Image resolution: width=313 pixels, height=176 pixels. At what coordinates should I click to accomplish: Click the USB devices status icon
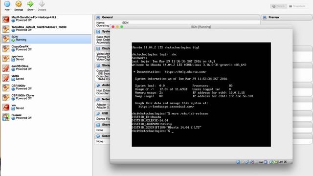click(x=247, y=162)
